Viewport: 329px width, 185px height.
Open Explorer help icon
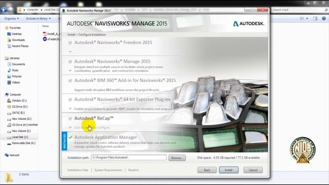324,18
